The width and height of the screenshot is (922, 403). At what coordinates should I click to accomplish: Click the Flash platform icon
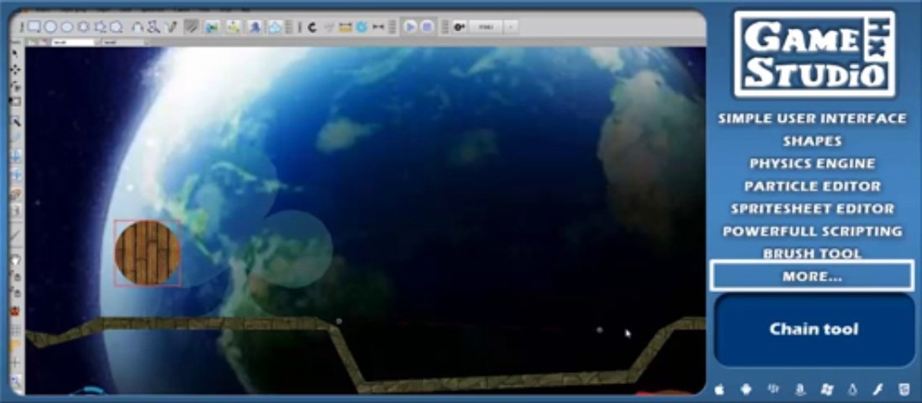tap(878, 389)
